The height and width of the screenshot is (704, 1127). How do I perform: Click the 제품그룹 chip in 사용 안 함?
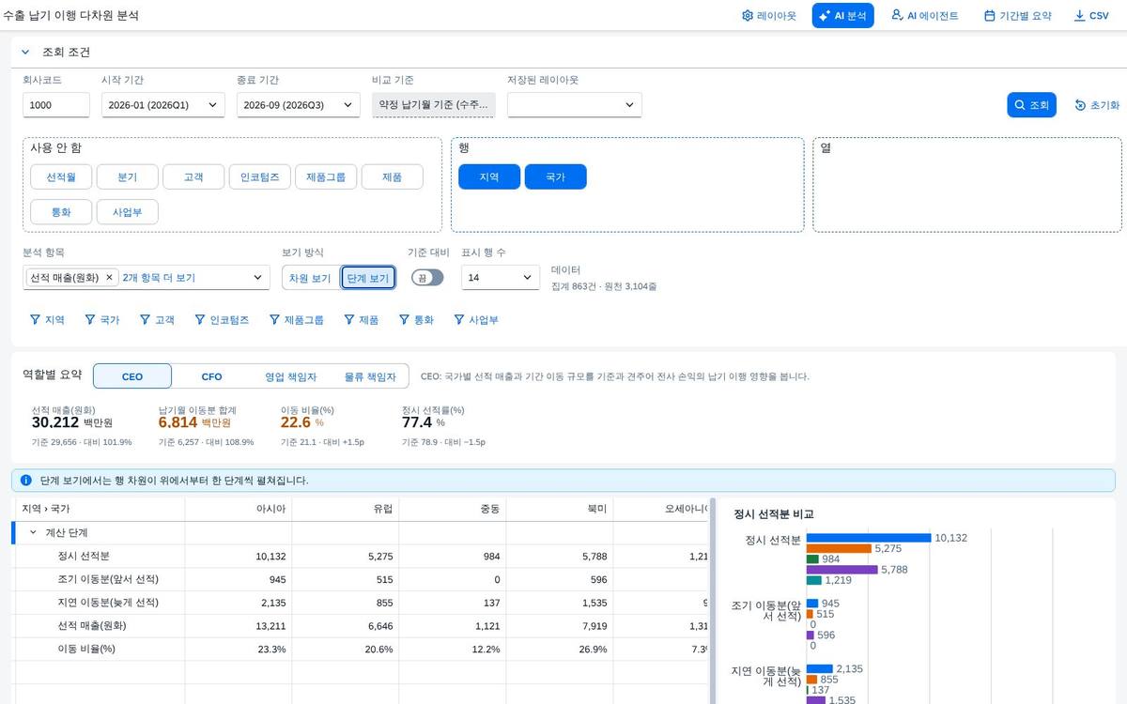click(x=326, y=176)
